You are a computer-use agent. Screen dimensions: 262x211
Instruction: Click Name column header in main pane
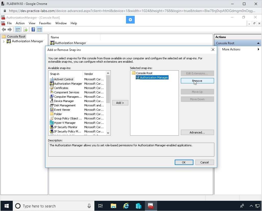(75, 37)
